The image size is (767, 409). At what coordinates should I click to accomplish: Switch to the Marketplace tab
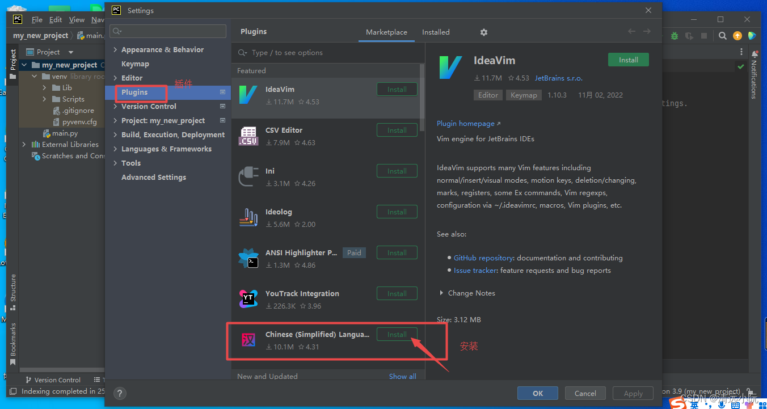click(x=386, y=32)
